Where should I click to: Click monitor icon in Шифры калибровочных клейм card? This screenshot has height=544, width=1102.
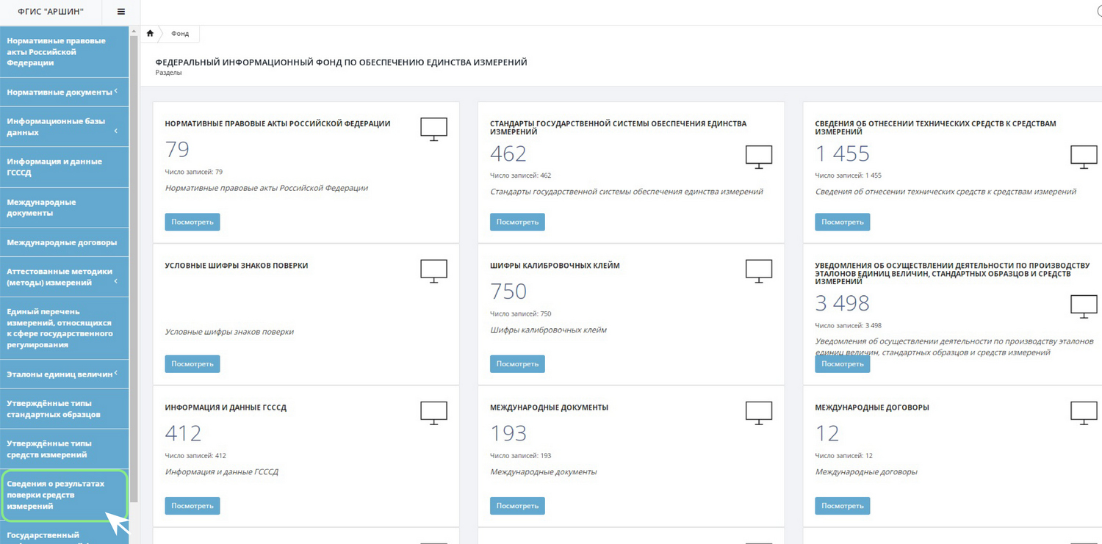click(758, 270)
